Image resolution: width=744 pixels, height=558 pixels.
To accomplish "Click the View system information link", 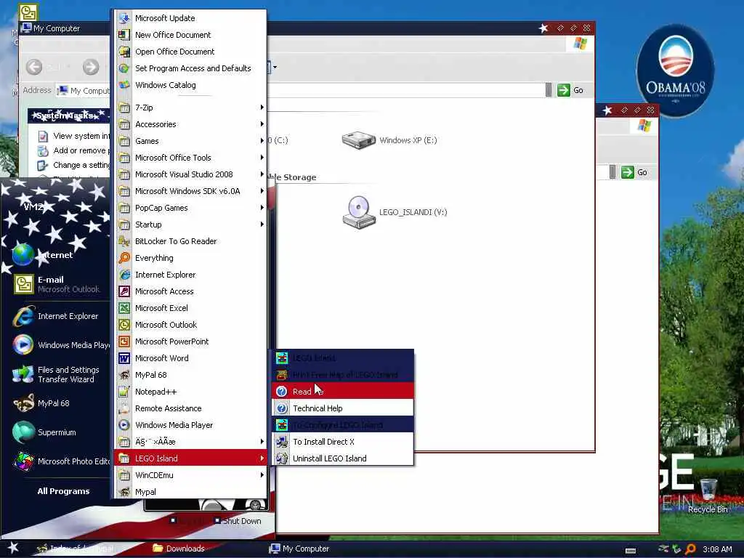I will 74,136.
